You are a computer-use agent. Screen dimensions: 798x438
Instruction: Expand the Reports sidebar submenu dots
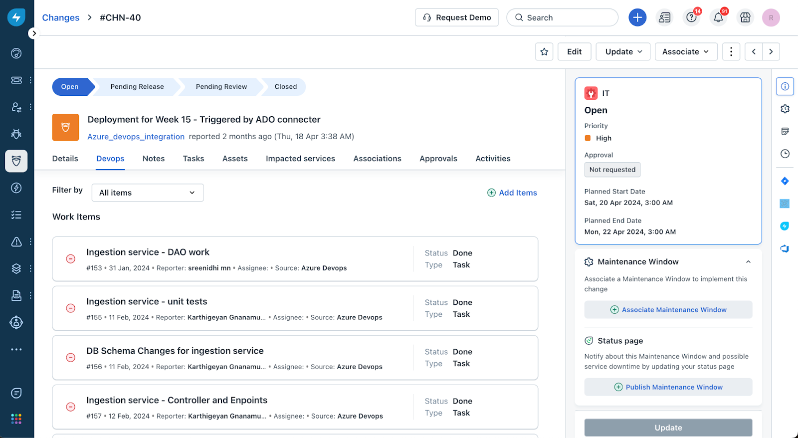click(30, 295)
